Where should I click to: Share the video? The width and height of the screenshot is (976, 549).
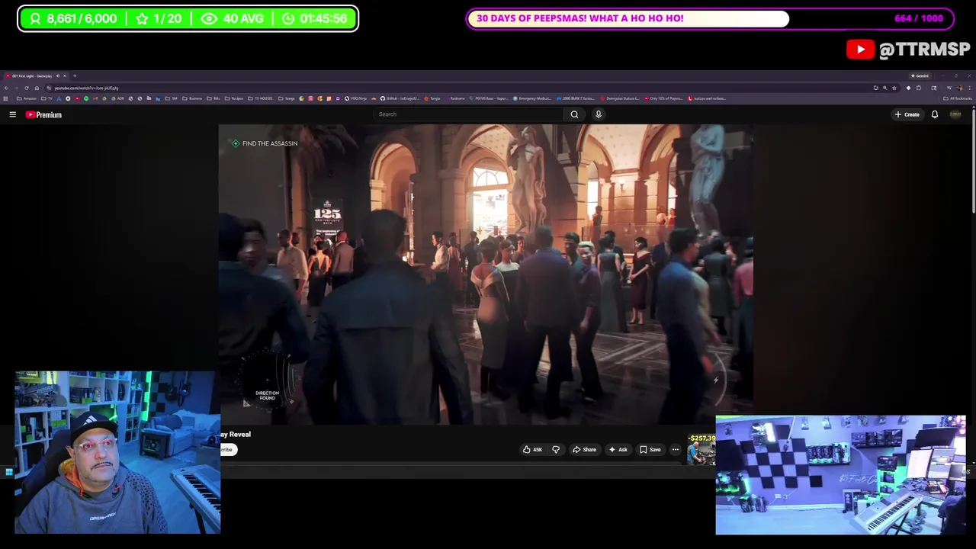(584, 449)
